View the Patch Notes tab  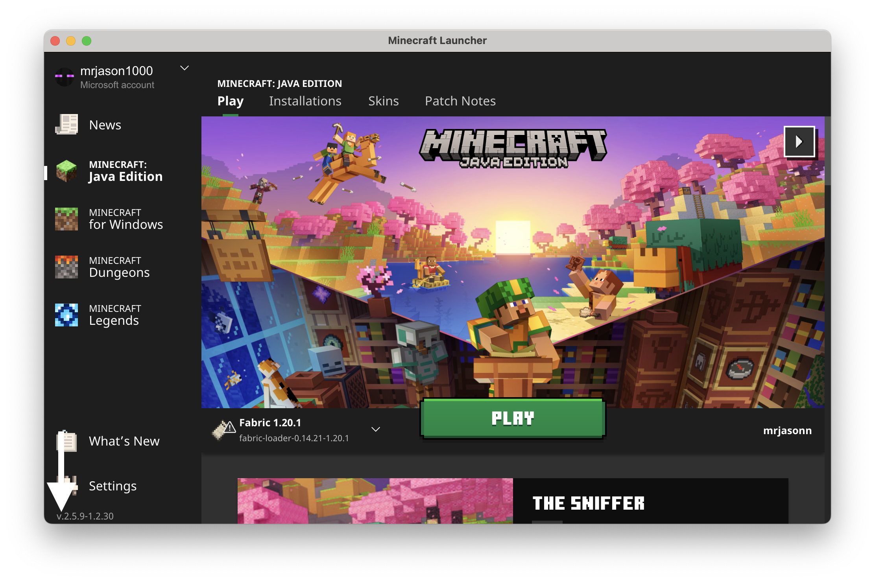coord(460,101)
